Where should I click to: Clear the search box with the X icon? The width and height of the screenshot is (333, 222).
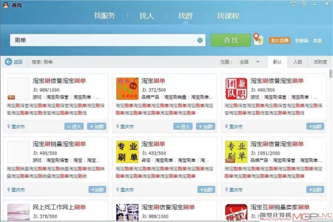pyautogui.click(x=200, y=40)
